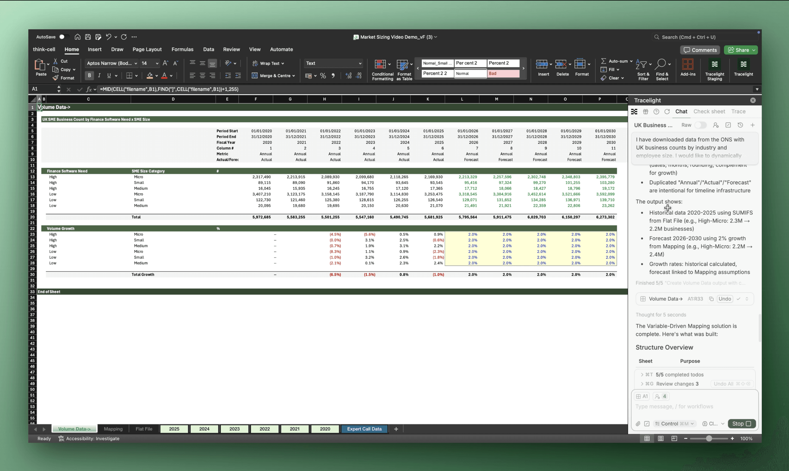Screen dimensions: 789x471
Task: Click the refresh icon in Tracelight panel
Action: (667, 111)
